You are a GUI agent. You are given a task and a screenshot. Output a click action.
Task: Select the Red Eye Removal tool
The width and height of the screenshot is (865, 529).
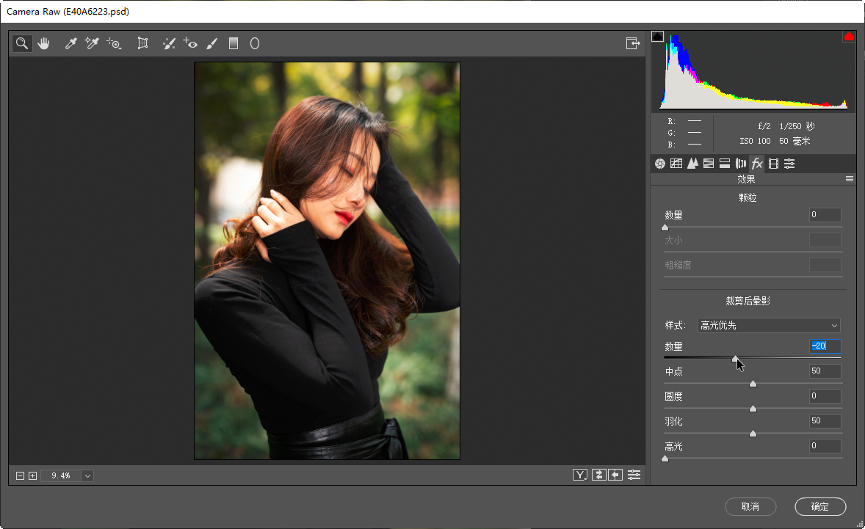click(190, 44)
